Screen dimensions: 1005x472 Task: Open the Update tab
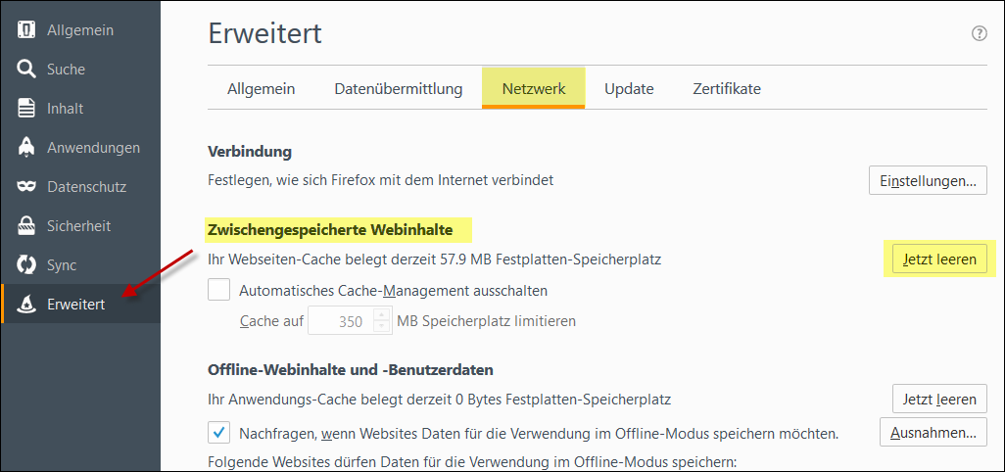pos(629,88)
